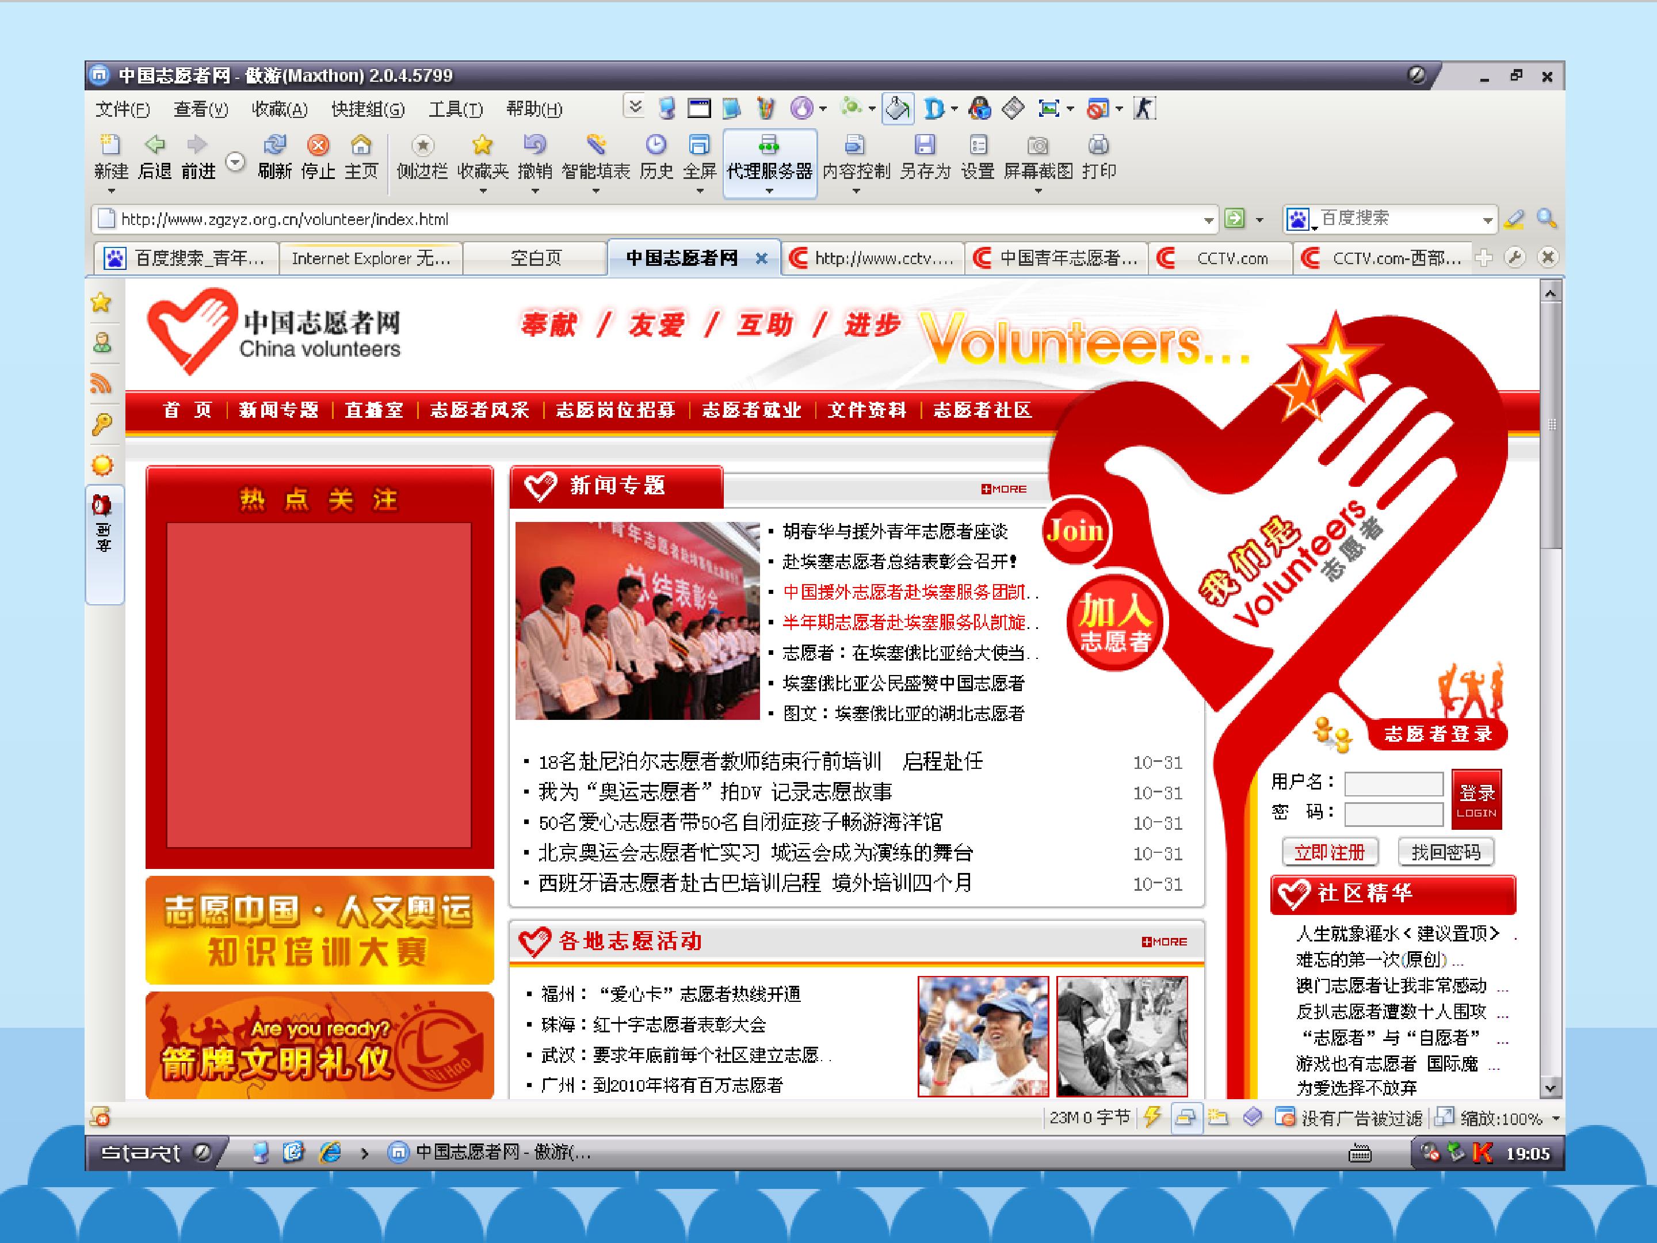The height and width of the screenshot is (1243, 1657).
Task: Click the lightning bolt status bar icon
Action: coord(1152,1117)
